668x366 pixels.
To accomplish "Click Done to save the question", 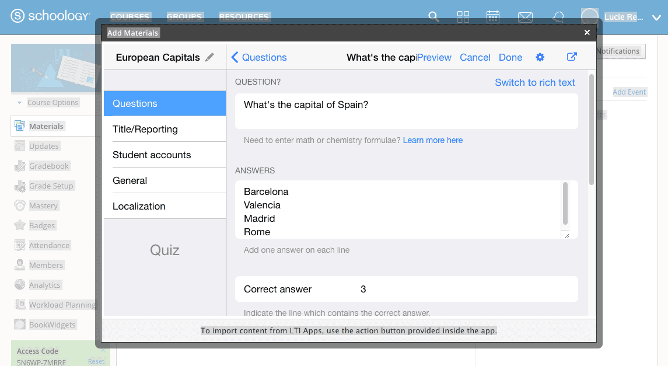I will (510, 58).
